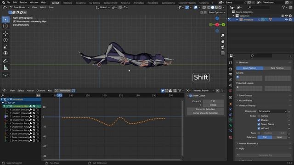
Task: Click the Cursor X value field
Action: [x=213, y=101]
